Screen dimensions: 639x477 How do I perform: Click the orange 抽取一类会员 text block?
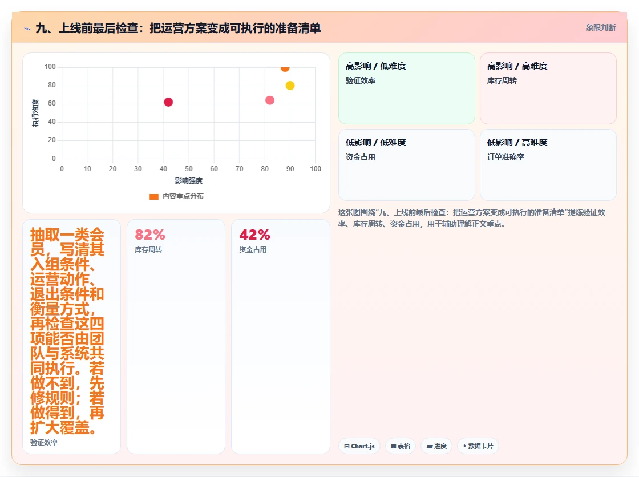tap(67, 331)
